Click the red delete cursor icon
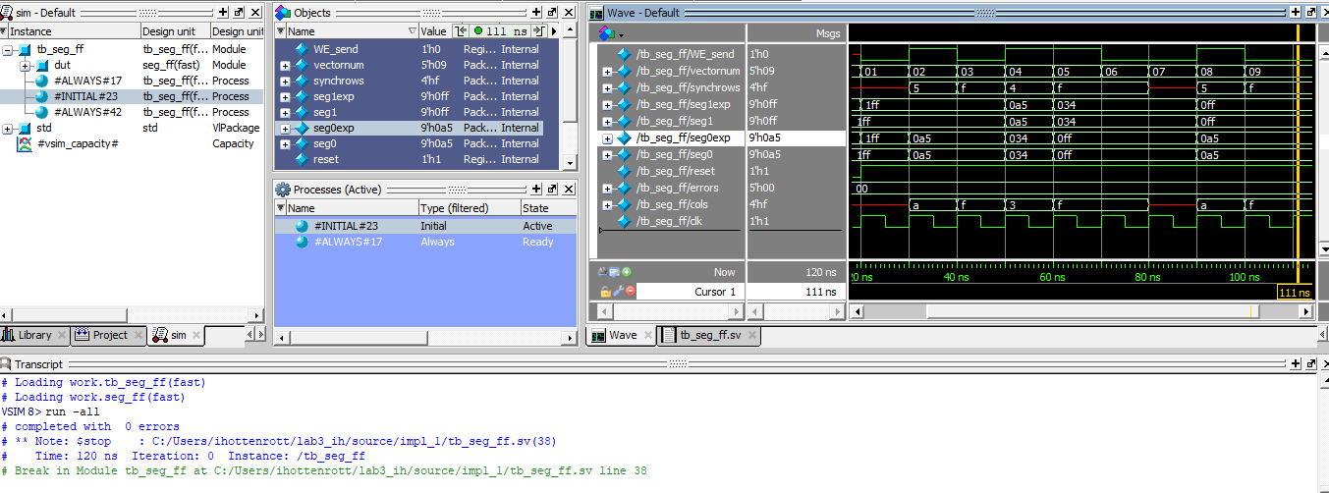This screenshot has width=1329, height=493. pos(629,292)
